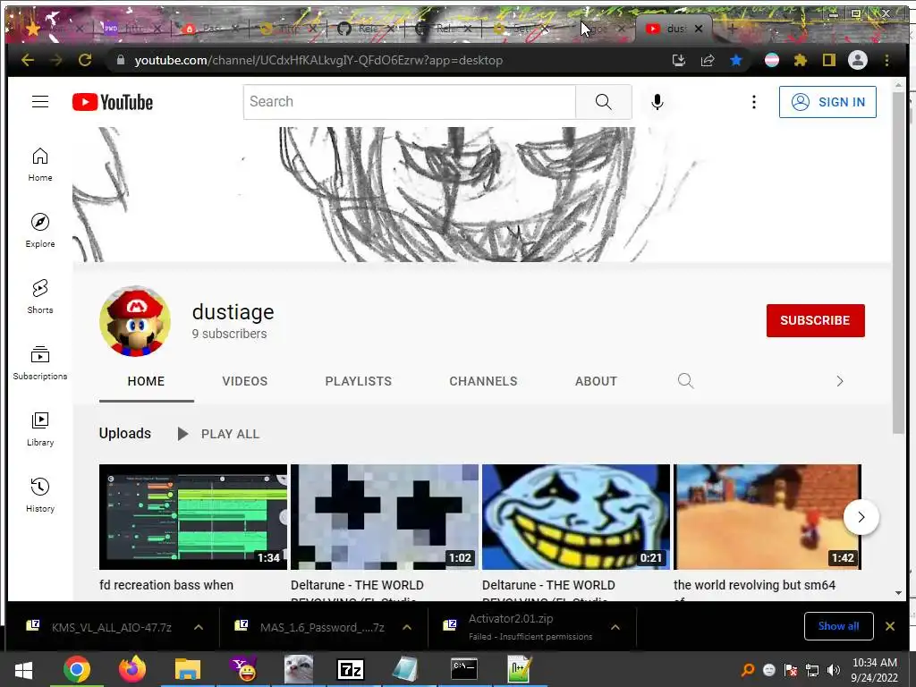Click the install app icon in address bar
916x687 pixels.
pyautogui.click(x=679, y=60)
